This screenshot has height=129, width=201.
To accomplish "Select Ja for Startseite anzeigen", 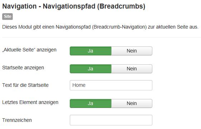I will coord(90,69).
